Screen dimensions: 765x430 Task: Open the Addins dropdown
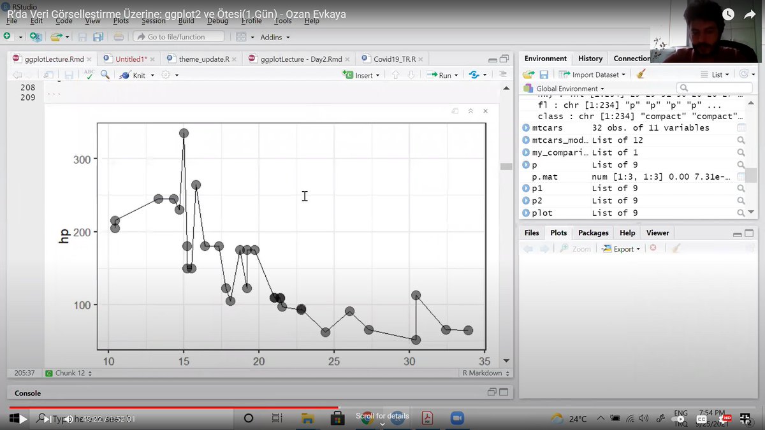click(x=275, y=37)
